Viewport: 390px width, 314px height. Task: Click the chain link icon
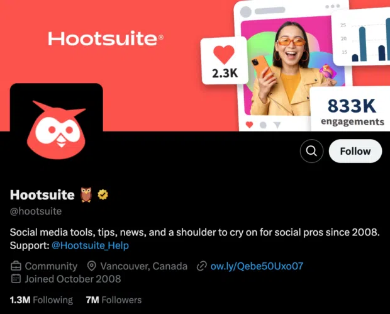[x=202, y=266]
